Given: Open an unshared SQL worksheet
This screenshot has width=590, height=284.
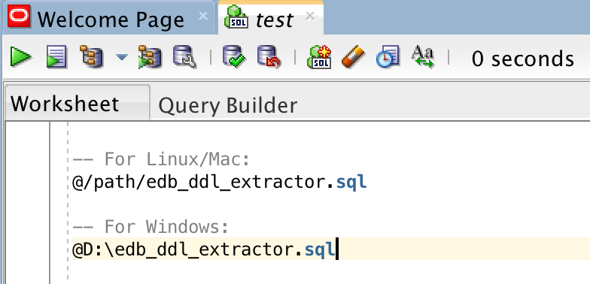Looking at the screenshot, I should point(319,57).
